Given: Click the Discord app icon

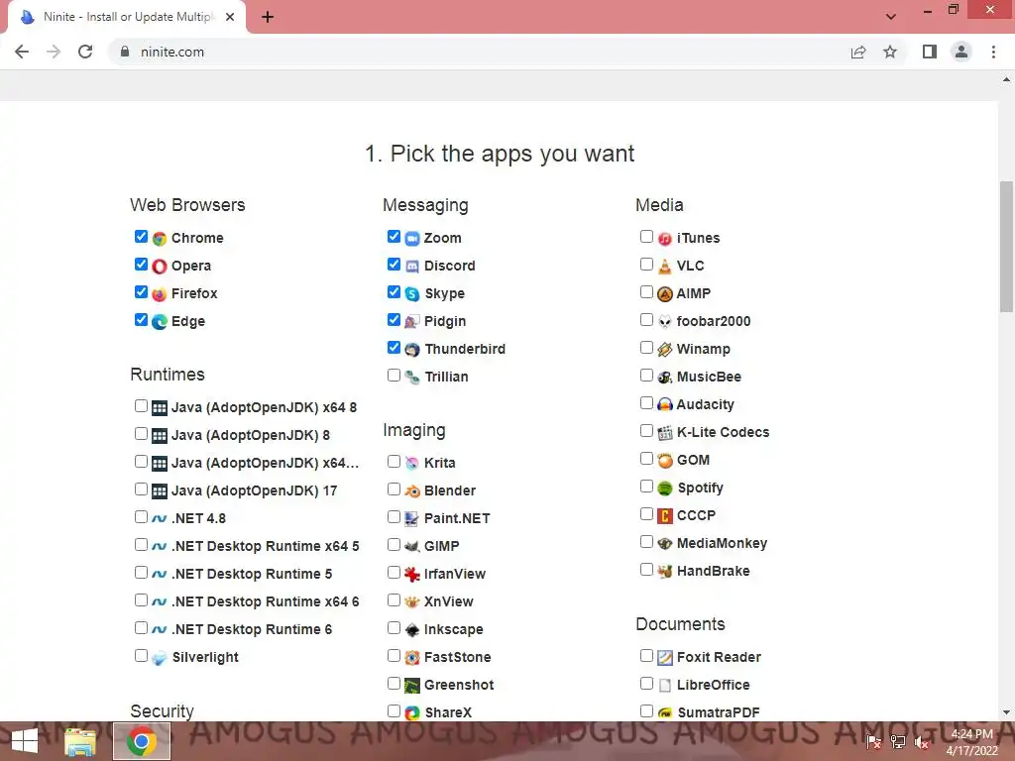Looking at the screenshot, I should (412, 267).
